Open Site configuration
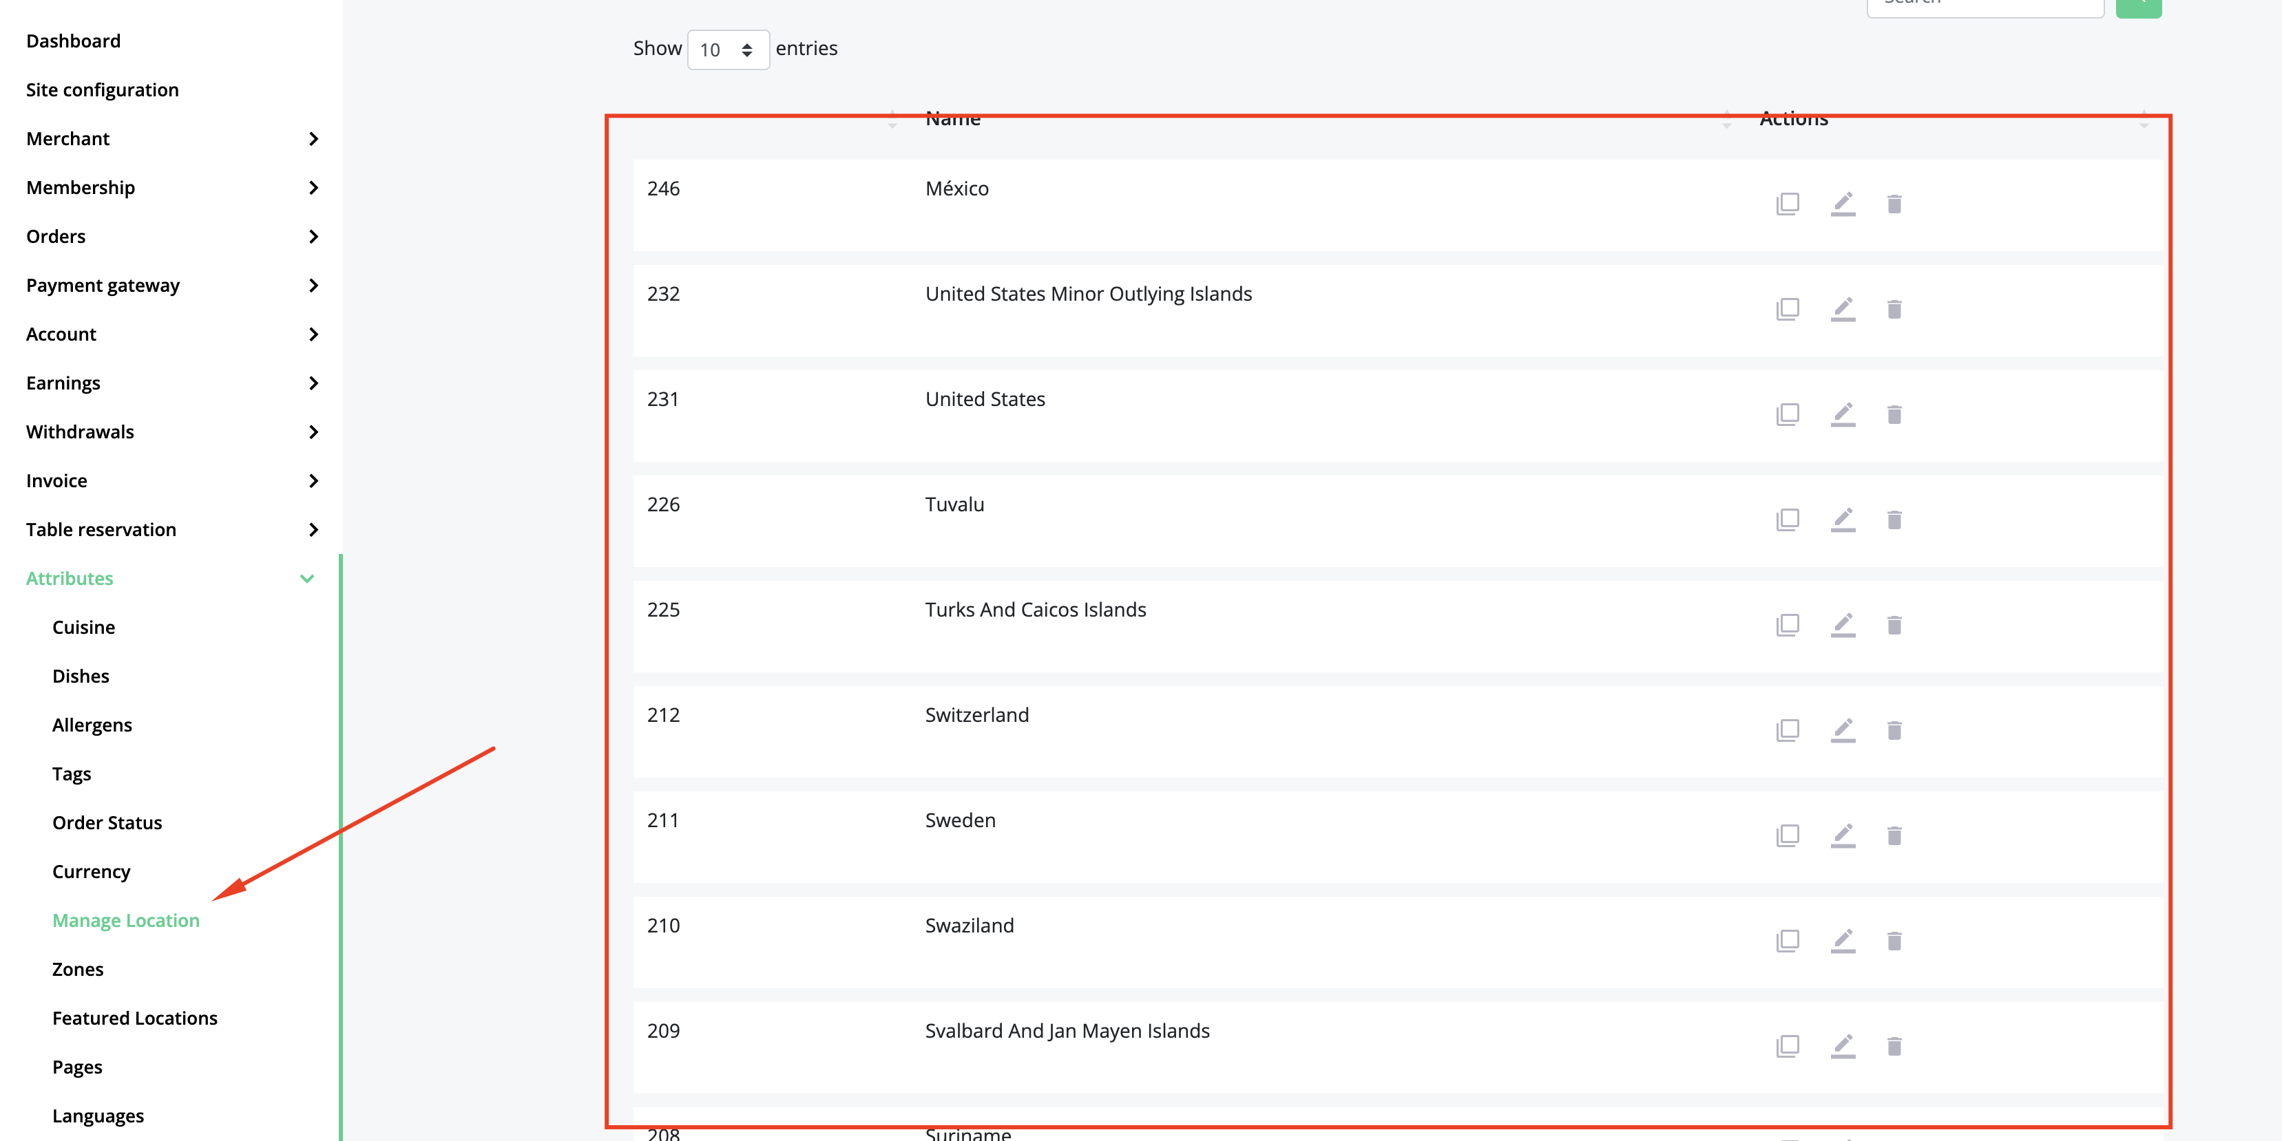Screen dimensions: 2282x1141 pyautogui.click(x=103, y=89)
